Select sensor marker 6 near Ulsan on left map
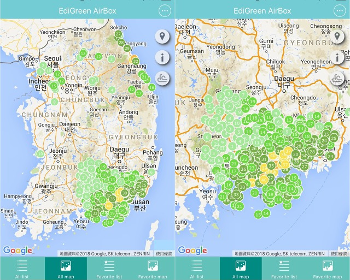The width and height of the screenshot is (350, 280). pyautogui.click(x=151, y=172)
